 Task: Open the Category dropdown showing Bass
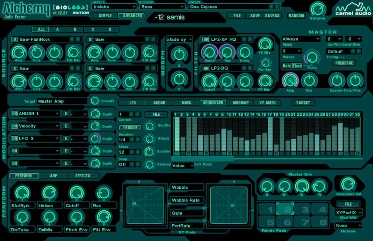(162, 7)
